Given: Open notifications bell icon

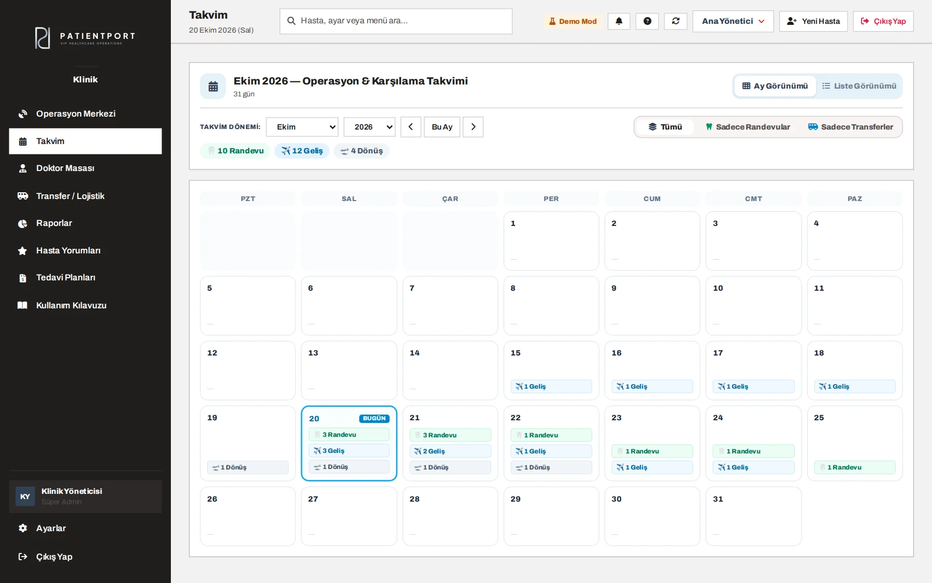Looking at the screenshot, I should [x=619, y=21].
